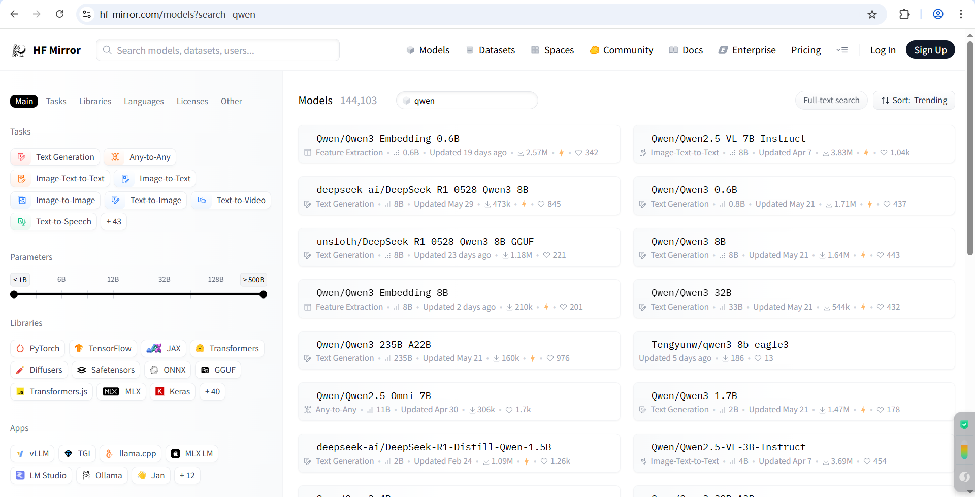Filter by TGI app
This screenshot has width=975, height=497.
click(x=77, y=454)
